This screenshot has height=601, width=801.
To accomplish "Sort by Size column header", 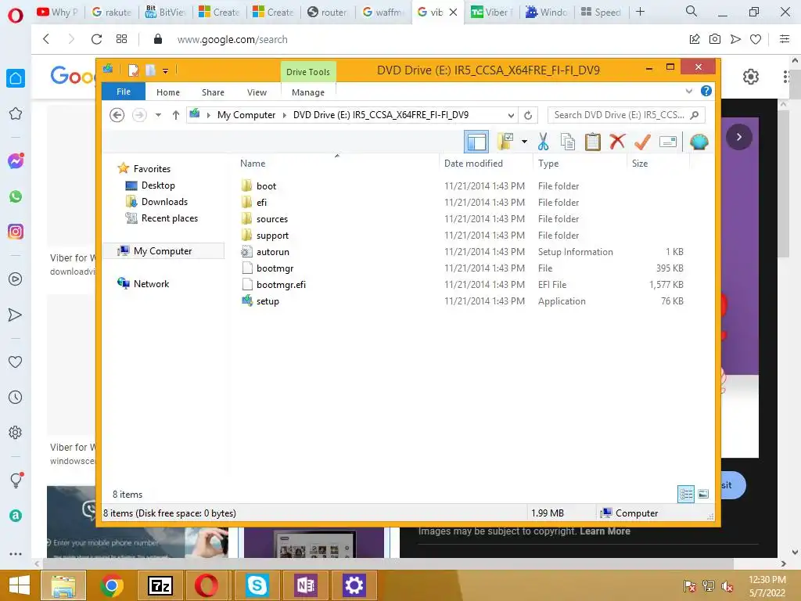I will pyautogui.click(x=640, y=164).
